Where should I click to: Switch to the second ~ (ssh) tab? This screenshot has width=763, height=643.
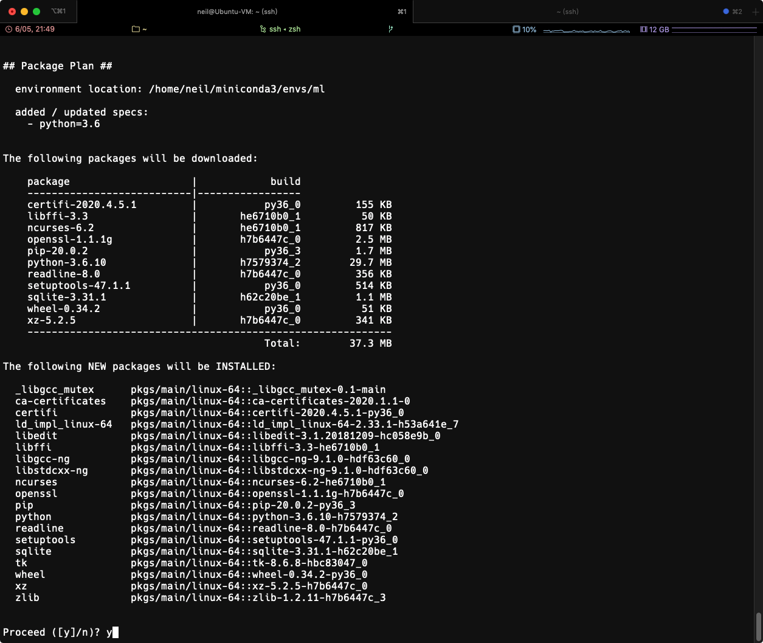[567, 12]
